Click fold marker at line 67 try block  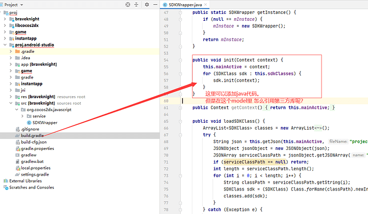click(180, 135)
